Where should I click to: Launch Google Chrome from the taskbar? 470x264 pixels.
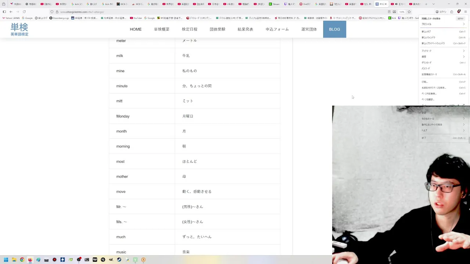(22, 260)
